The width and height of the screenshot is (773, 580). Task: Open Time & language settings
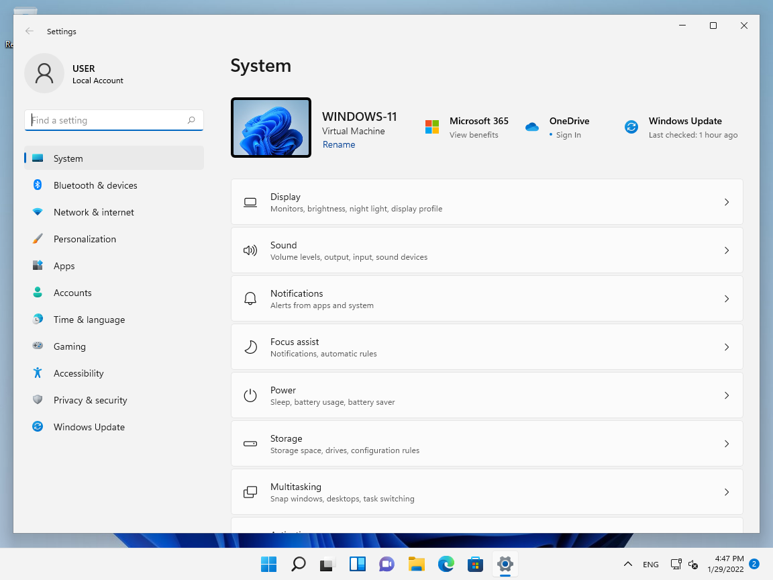coord(114,320)
